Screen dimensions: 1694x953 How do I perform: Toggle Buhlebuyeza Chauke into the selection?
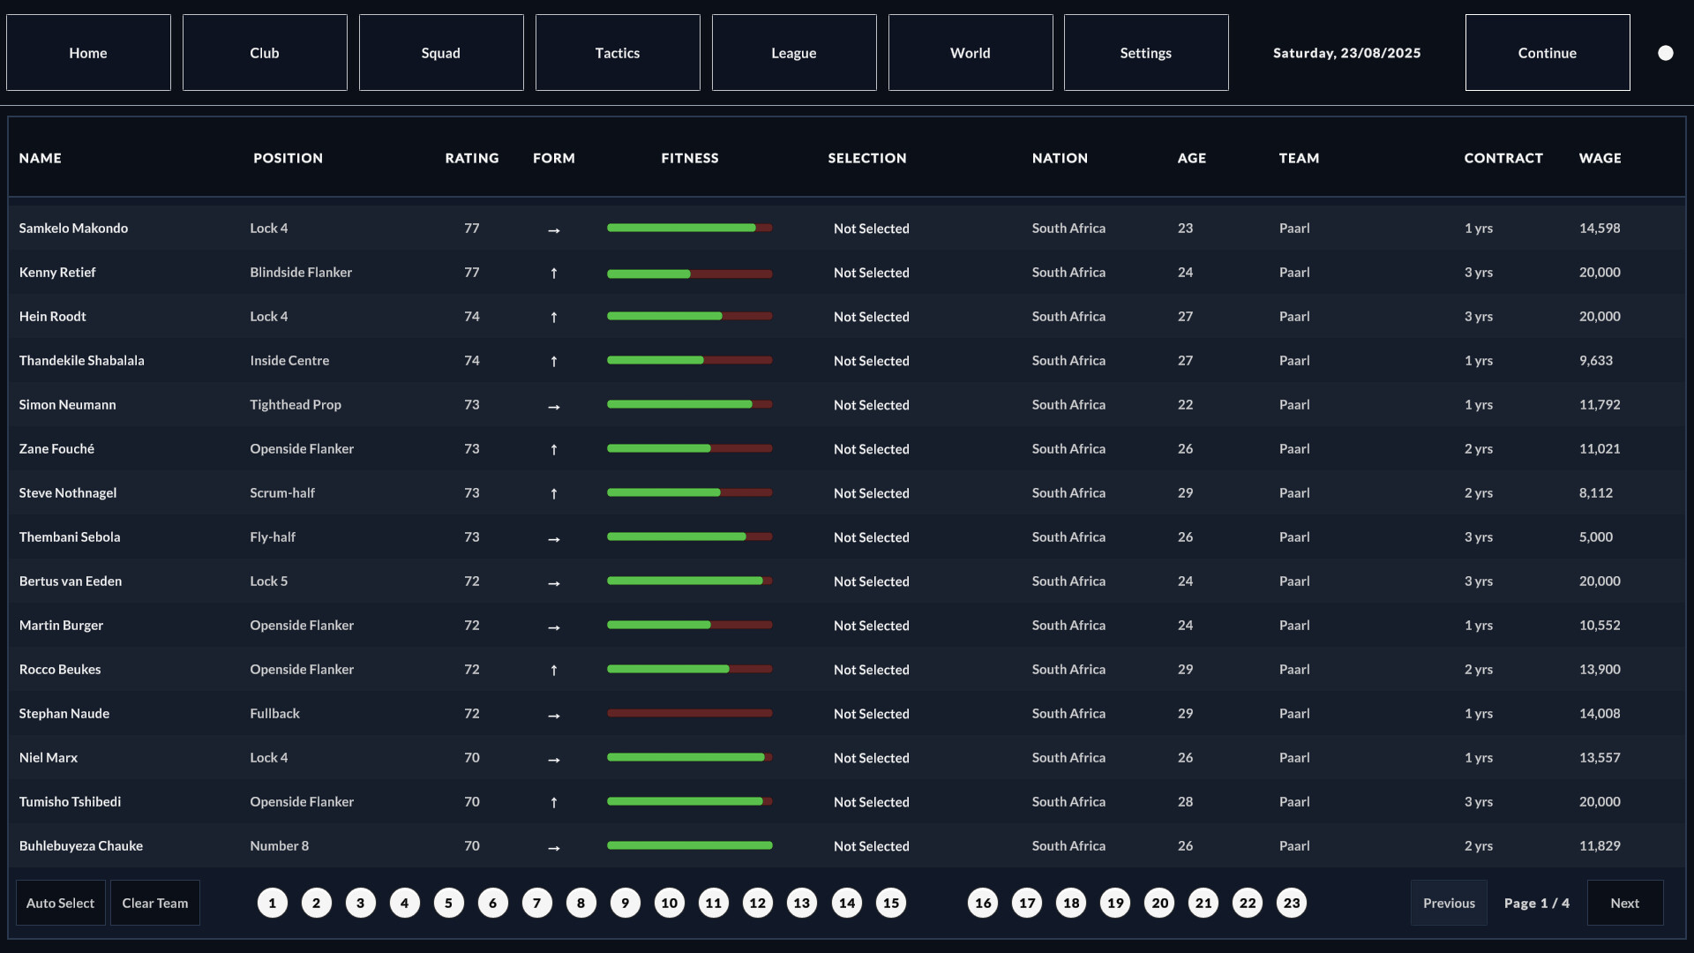point(871,845)
